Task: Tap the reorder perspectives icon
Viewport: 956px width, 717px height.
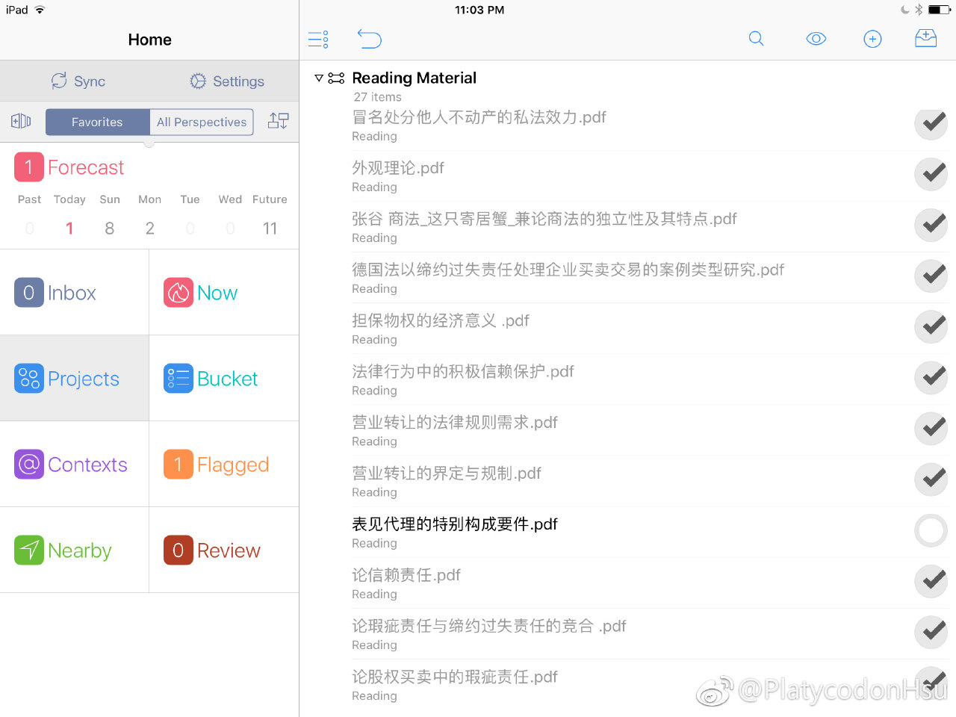Action: tap(278, 121)
